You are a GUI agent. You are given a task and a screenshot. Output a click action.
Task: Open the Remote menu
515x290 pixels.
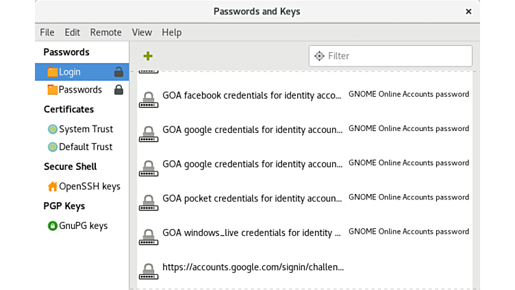pyautogui.click(x=105, y=32)
